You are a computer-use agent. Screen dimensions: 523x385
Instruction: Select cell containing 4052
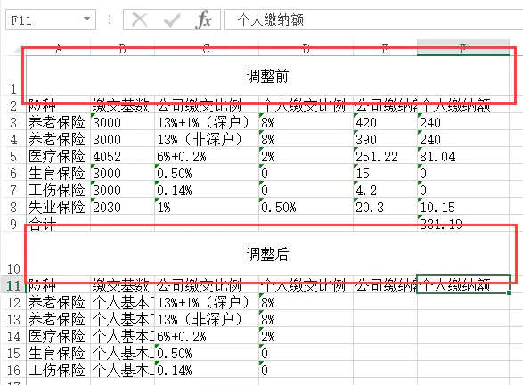pos(122,156)
